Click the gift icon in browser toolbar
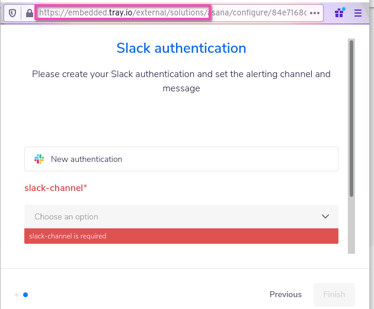 click(340, 12)
